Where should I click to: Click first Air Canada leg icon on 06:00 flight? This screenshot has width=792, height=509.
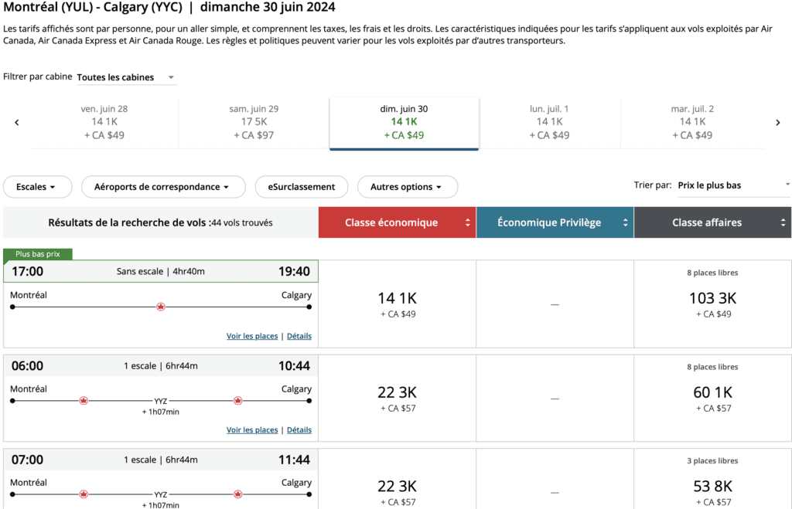click(x=84, y=401)
